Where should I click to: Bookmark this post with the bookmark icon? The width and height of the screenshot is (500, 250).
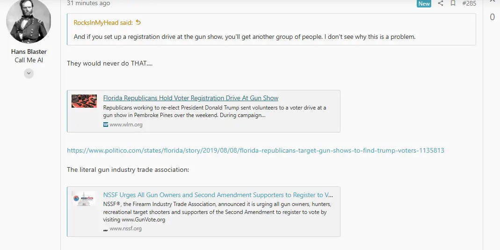(453, 3)
